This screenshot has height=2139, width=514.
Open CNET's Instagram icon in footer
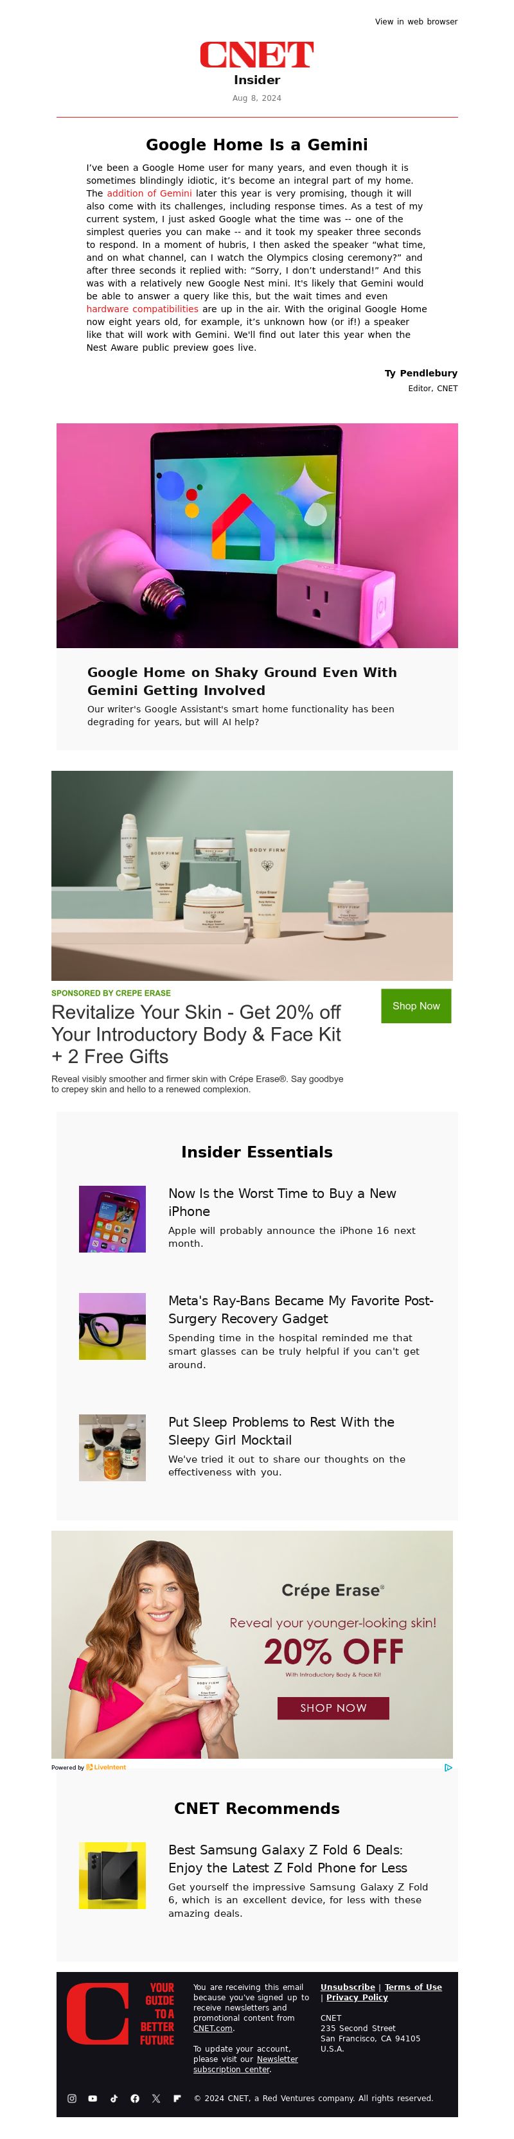71,2099
